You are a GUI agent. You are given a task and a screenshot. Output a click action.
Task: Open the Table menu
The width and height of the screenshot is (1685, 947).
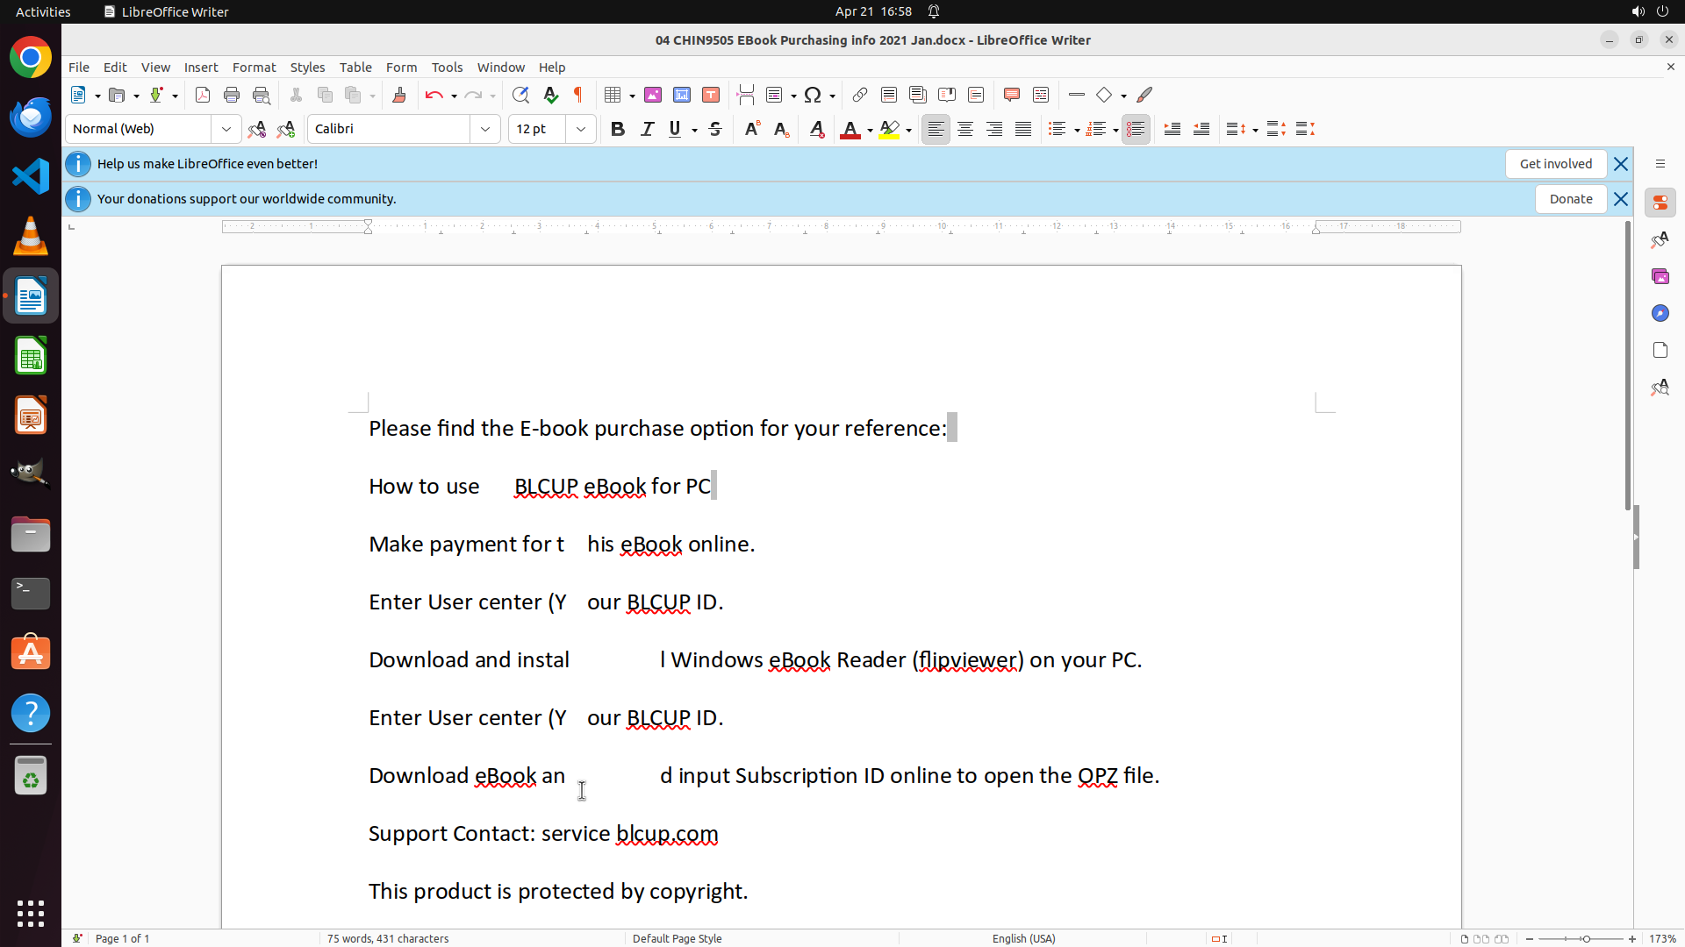[355, 67]
